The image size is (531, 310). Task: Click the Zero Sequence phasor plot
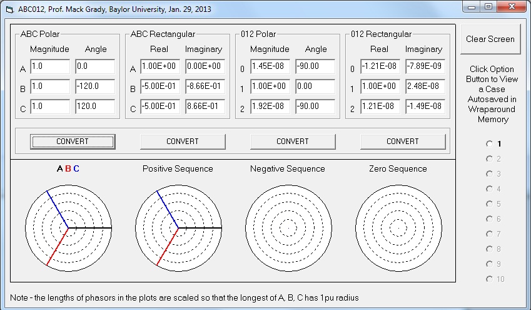(398, 227)
